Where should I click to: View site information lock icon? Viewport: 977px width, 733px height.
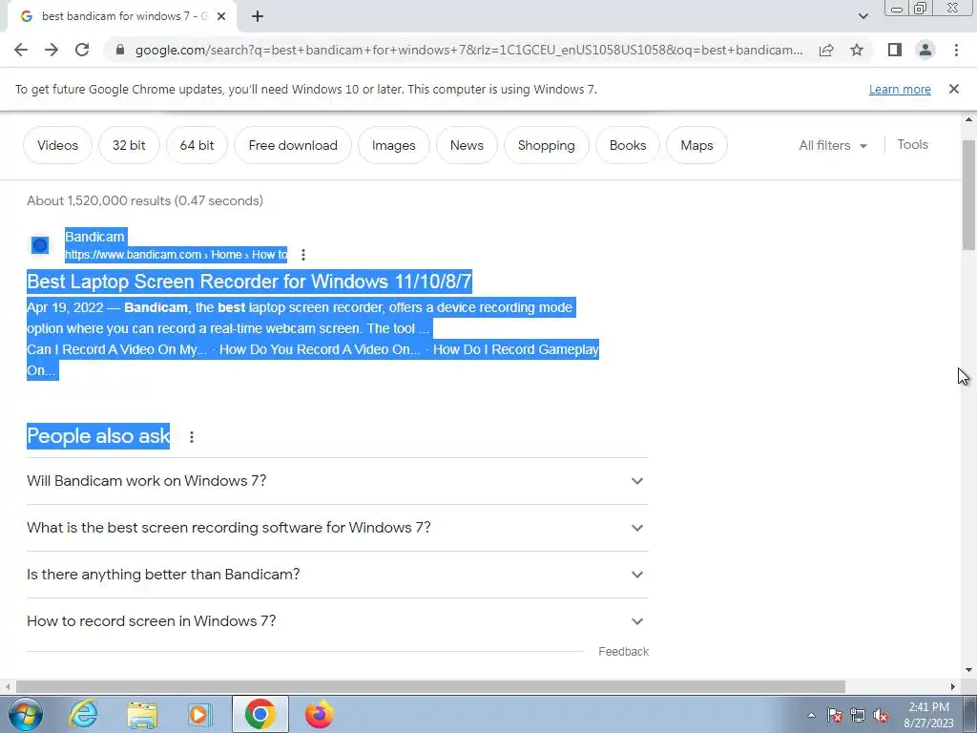click(x=120, y=50)
